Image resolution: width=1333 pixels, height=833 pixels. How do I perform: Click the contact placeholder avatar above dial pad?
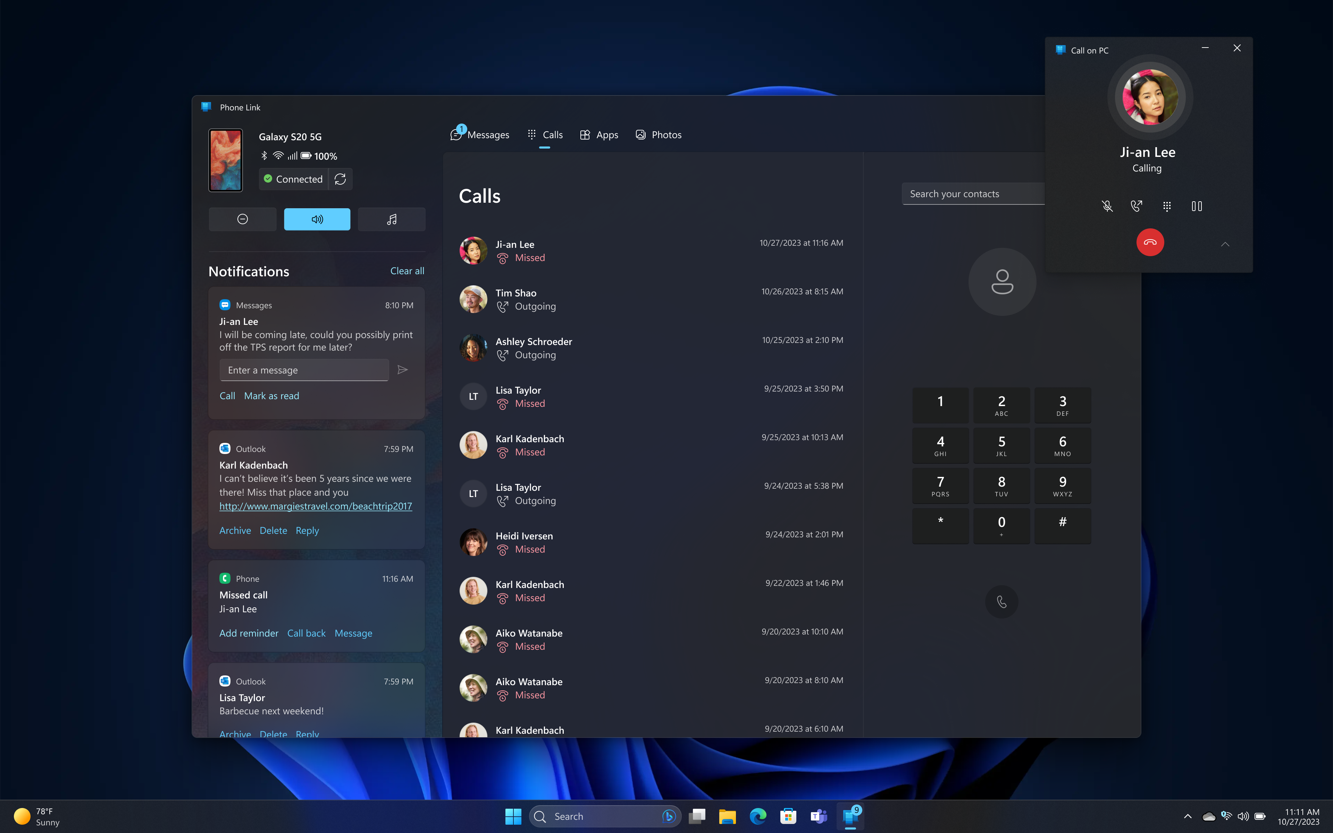[x=1002, y=282]
